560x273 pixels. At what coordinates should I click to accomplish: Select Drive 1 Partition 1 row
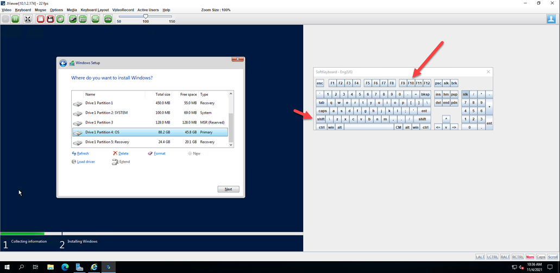pyautogui.click(x=150, y=103)
